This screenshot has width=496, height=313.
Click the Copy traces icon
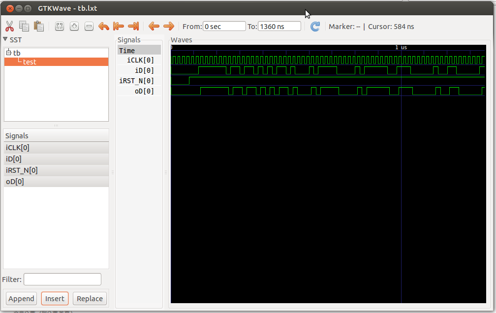pyautogui.click(x=24, y=26)
